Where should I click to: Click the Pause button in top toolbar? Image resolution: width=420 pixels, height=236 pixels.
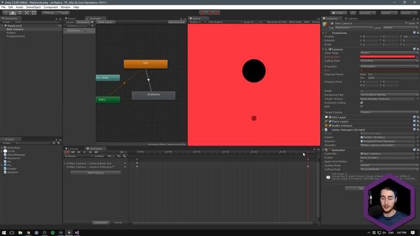(x=210, y=12)
